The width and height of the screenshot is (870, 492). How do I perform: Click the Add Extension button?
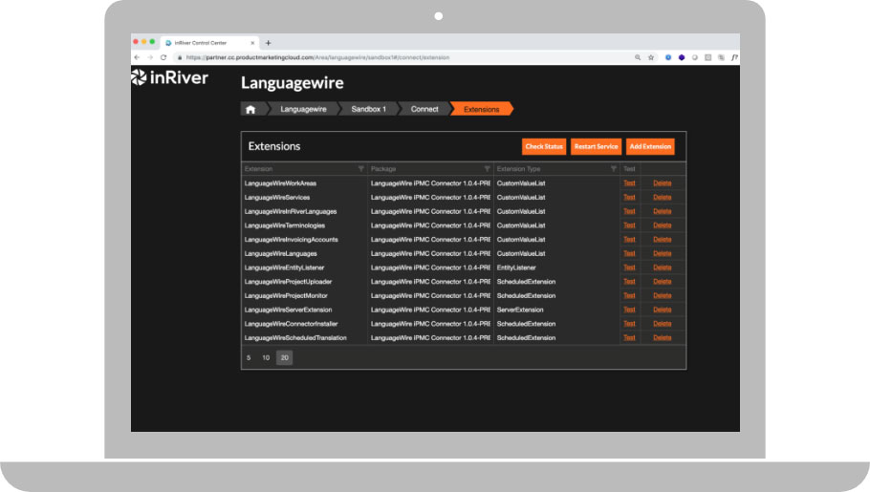(x=650, y=146)
